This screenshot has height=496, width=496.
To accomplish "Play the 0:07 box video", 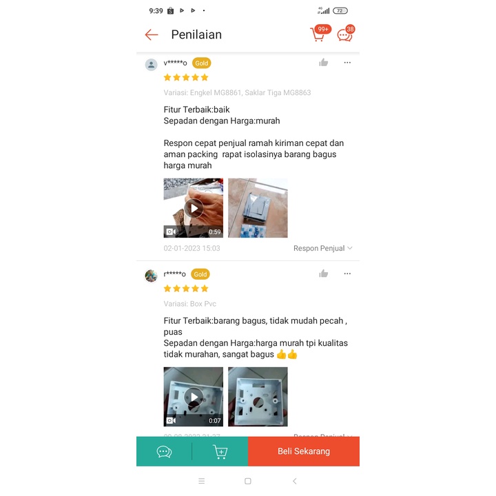I will point(194,397).
